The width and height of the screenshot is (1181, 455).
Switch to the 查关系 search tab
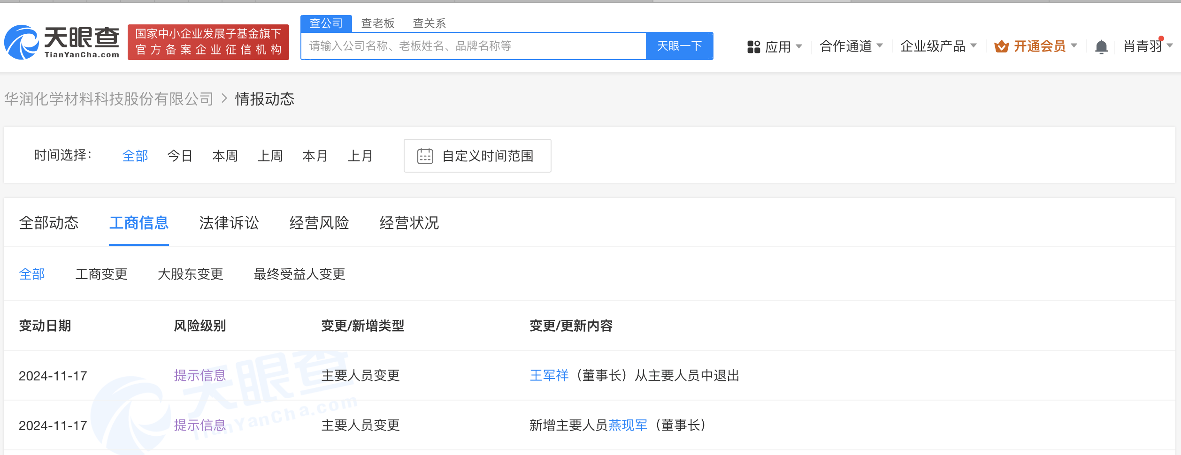[429, 23]
